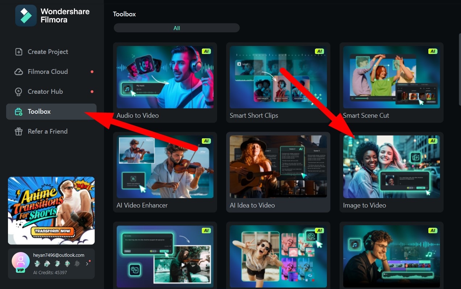Click the AI badge on Audio to Video card
Viewport: 461px width, 289px height.
(206, 51)
